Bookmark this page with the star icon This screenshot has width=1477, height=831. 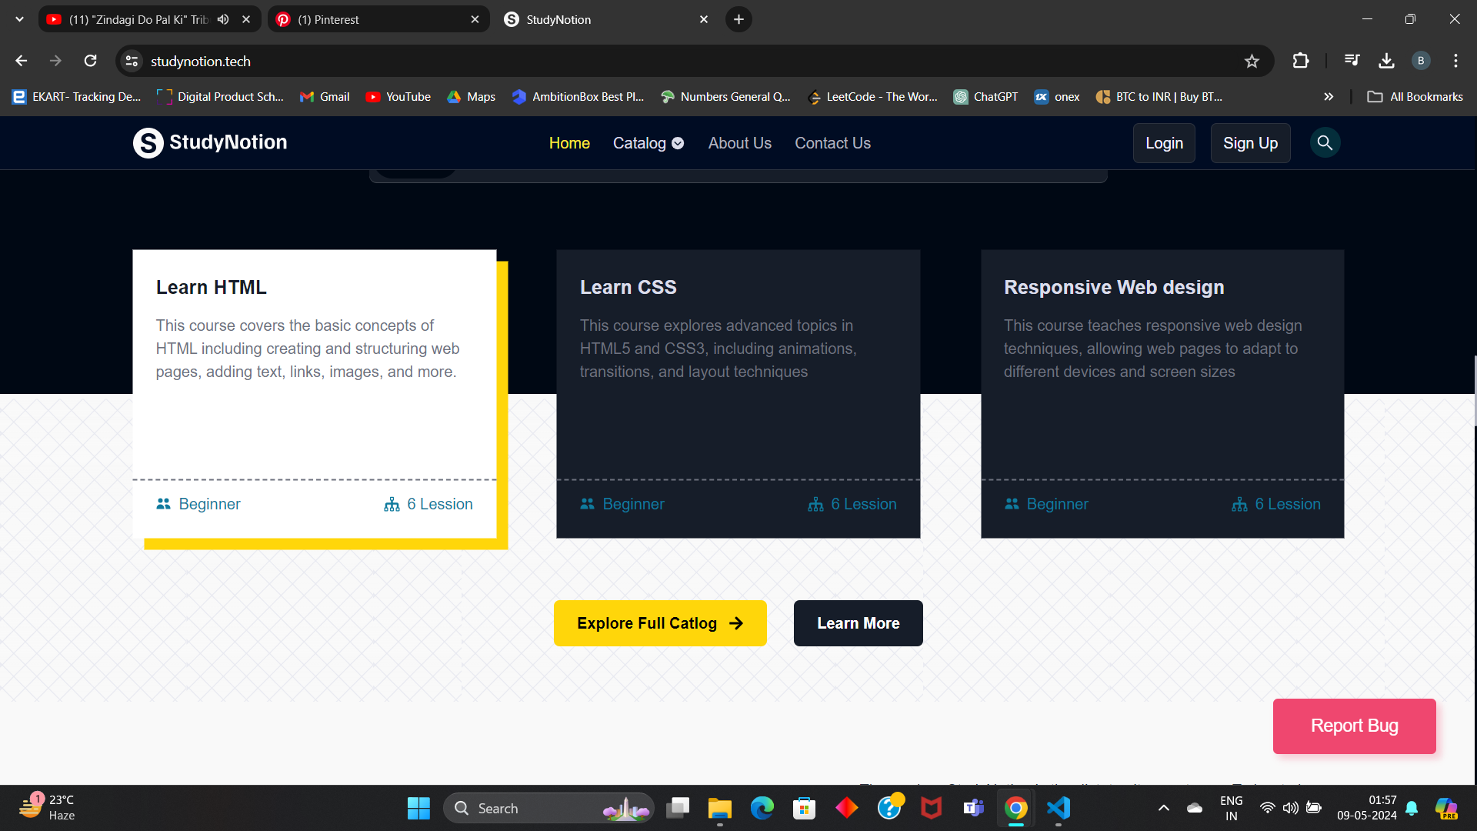1252,62
